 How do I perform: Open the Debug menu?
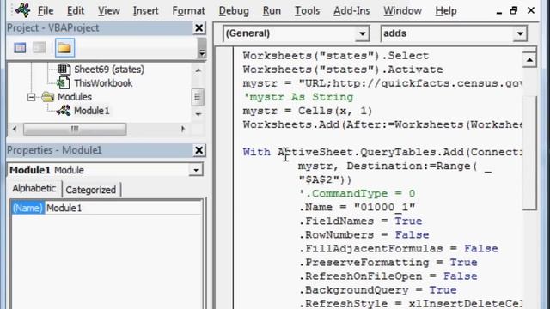pos(234,10)
